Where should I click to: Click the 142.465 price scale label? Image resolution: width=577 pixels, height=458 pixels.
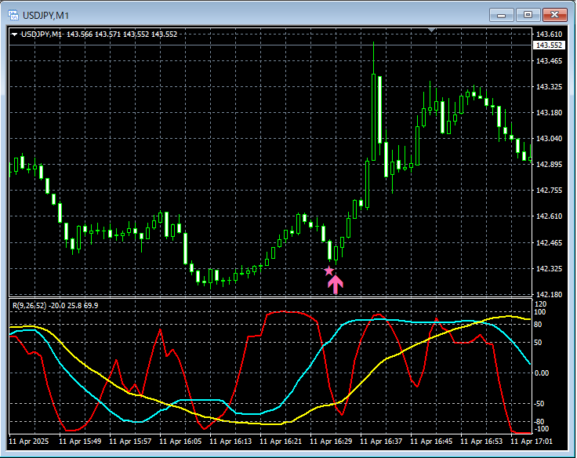[x=549, y=242]
